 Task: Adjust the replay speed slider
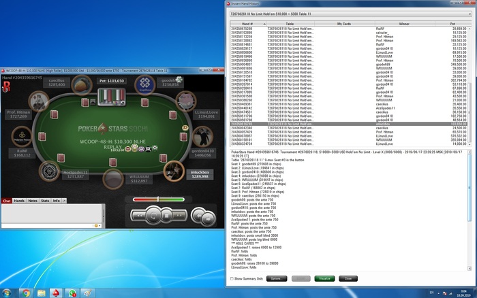click(x=159, y=199)
